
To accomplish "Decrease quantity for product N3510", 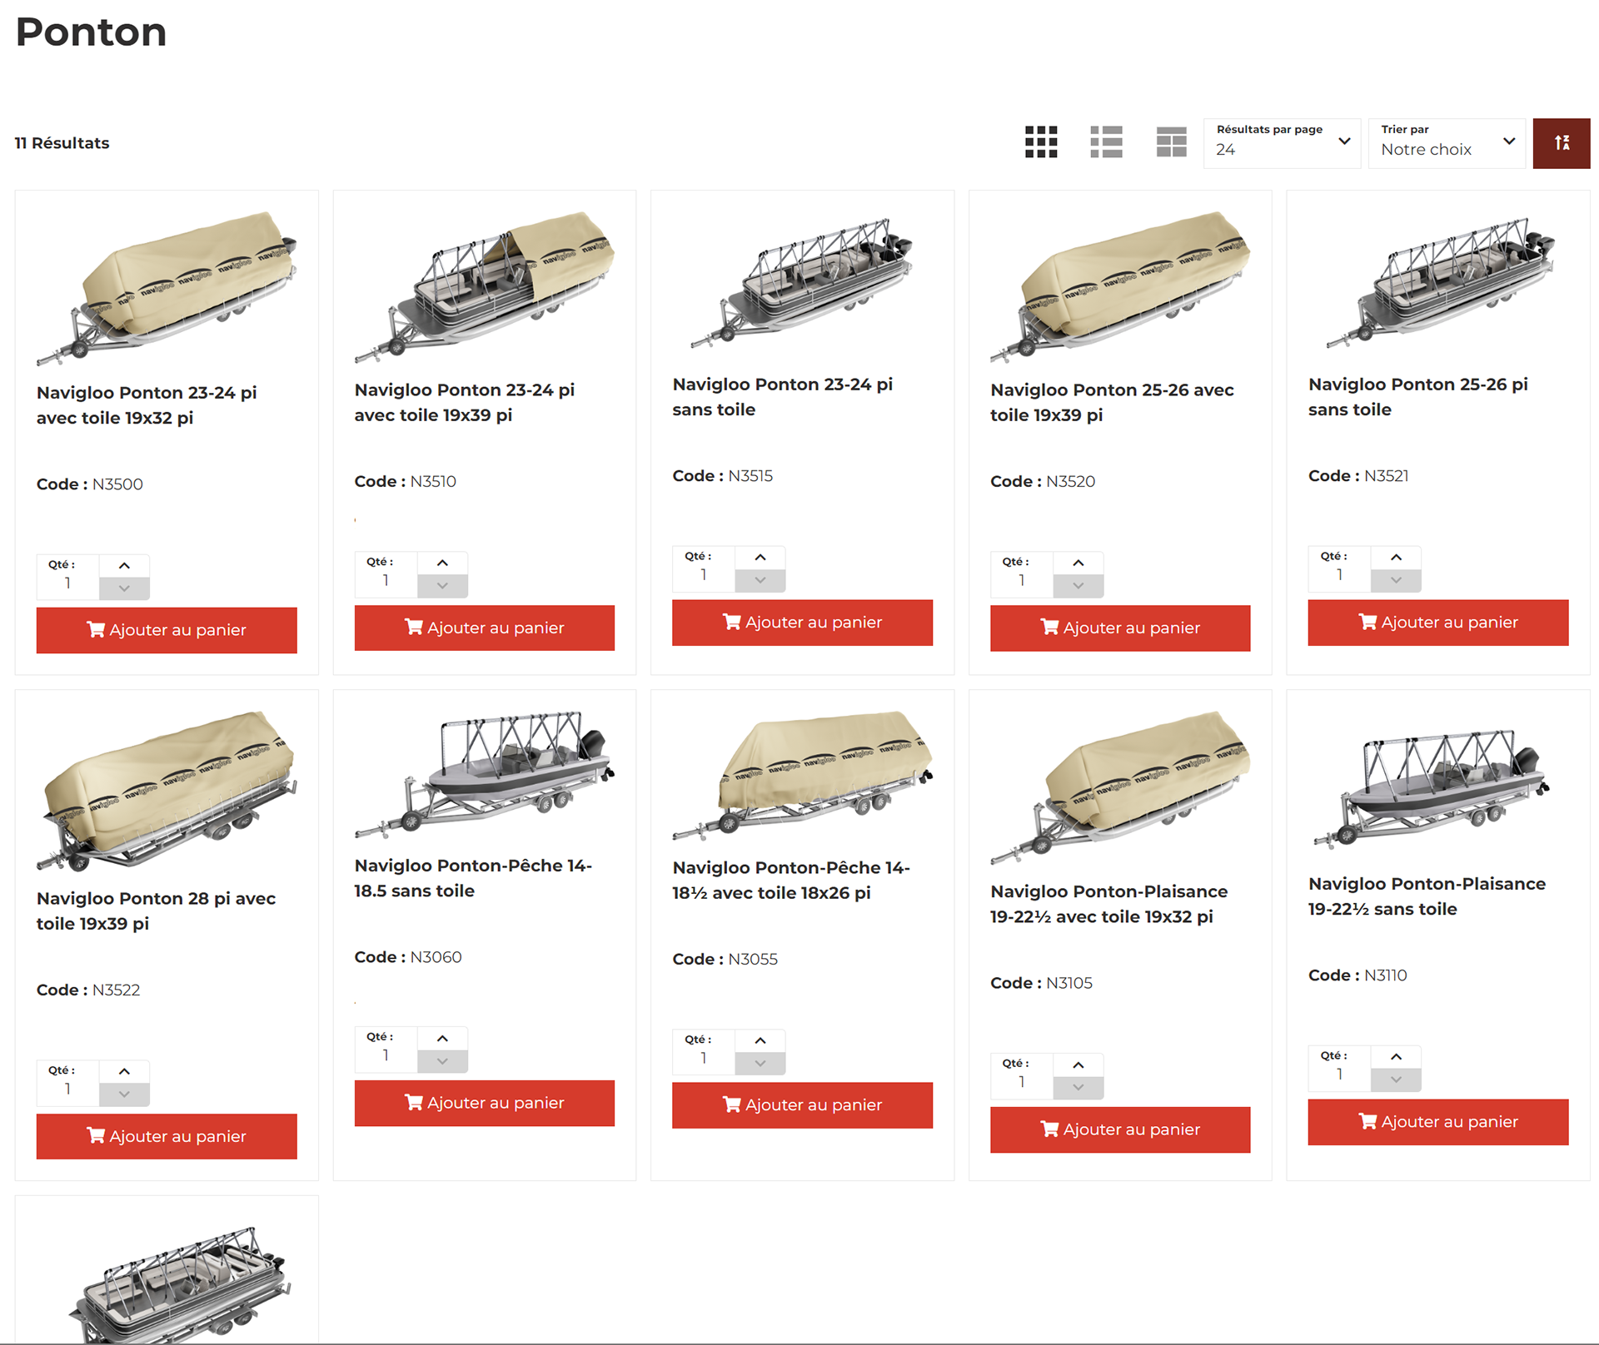I will click(x=442, y=586).
